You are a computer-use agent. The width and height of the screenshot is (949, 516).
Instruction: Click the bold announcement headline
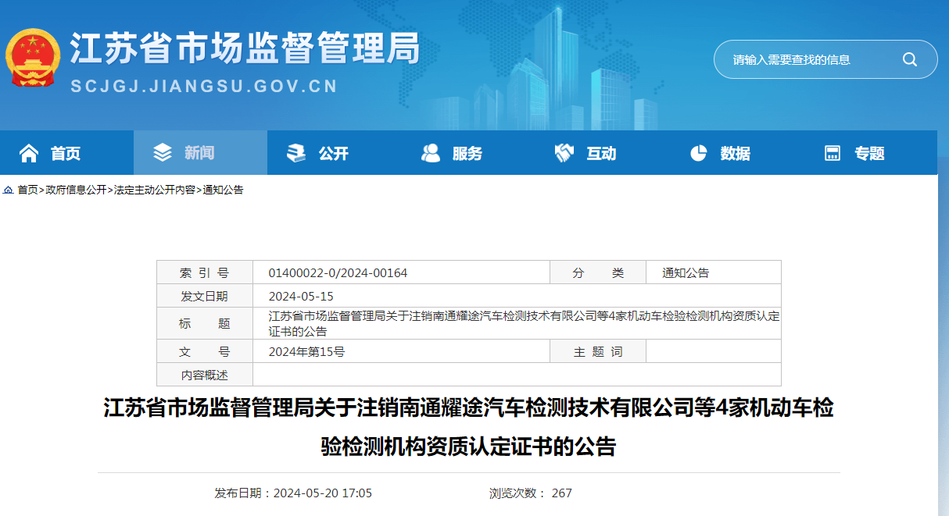(469, 427)
